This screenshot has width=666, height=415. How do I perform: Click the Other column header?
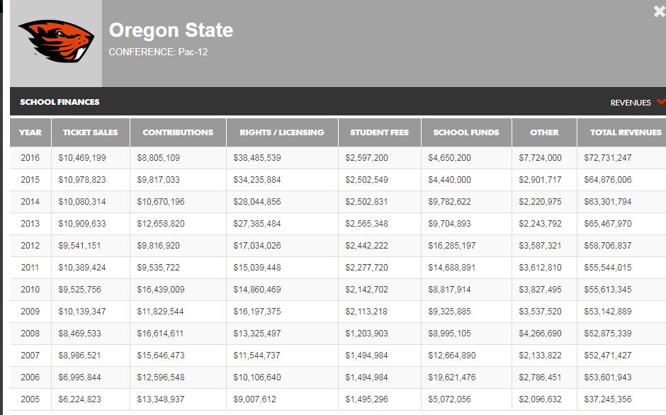point(544,132)
